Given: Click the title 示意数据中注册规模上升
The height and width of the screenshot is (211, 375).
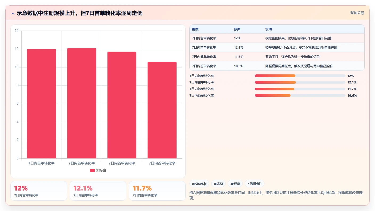Looking at the screenshot, I should 79,13.
